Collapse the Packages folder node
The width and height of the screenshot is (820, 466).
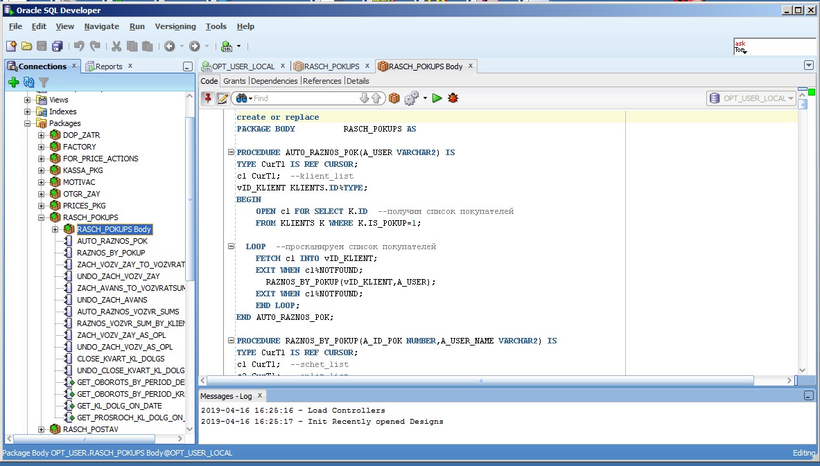(x=28, y=123)
